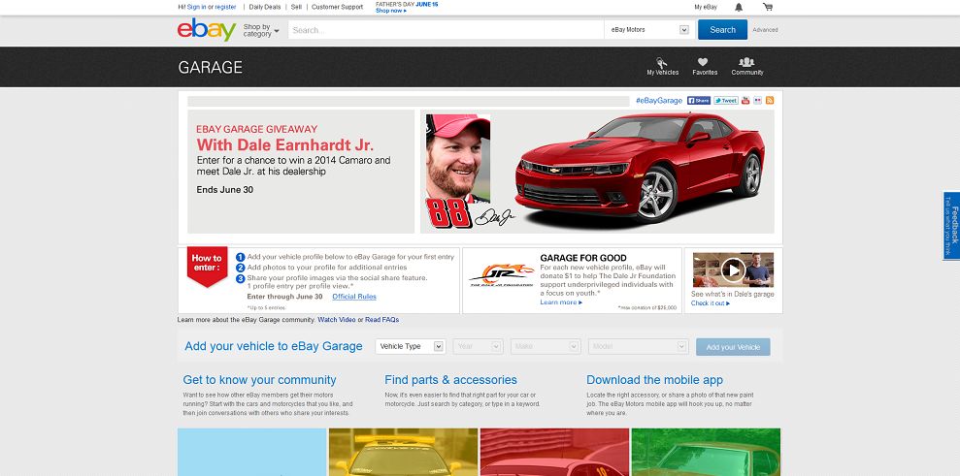Screen dimensions: 960x476
Task: Open the Feedback side tab
Action: click(x=952, y=226)
